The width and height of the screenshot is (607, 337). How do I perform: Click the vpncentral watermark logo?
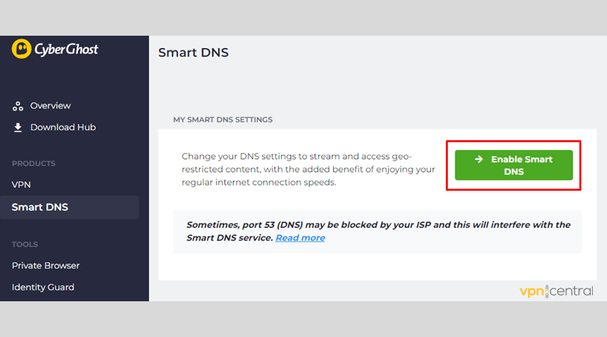pyautogui.click(x=556, y=291)
